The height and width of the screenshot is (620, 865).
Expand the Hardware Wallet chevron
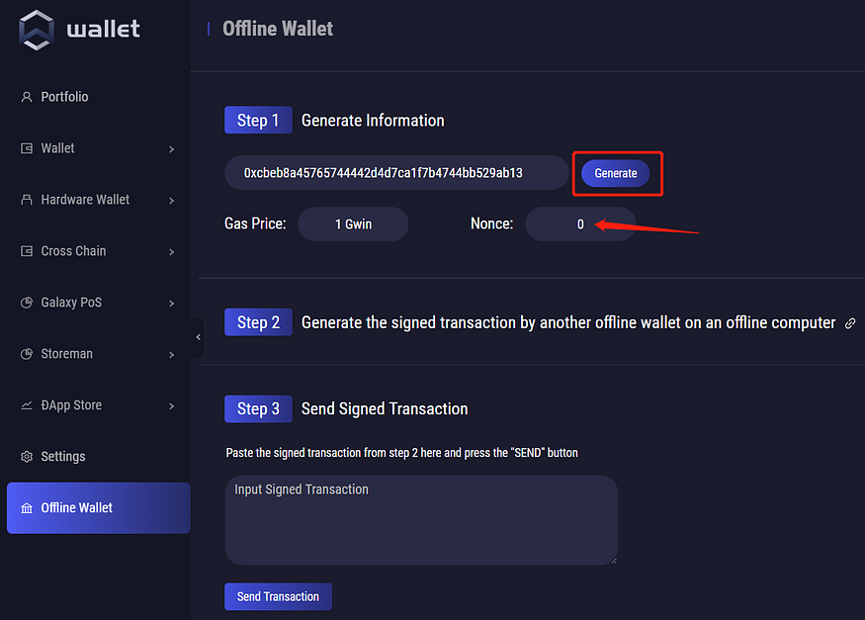click(171, 201)
